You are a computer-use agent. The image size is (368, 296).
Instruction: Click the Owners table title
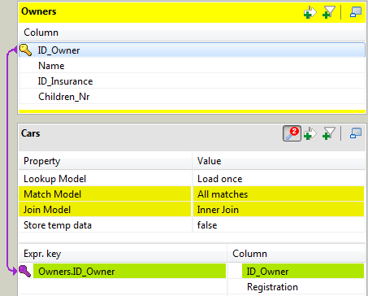tap(39, 11)
